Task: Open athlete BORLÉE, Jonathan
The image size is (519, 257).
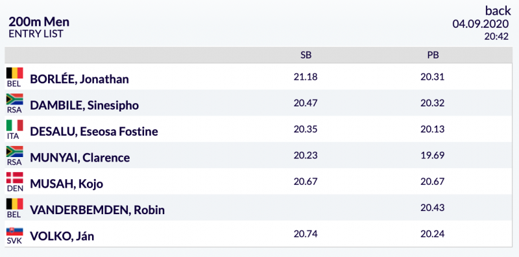Action: tap(79, 79)
